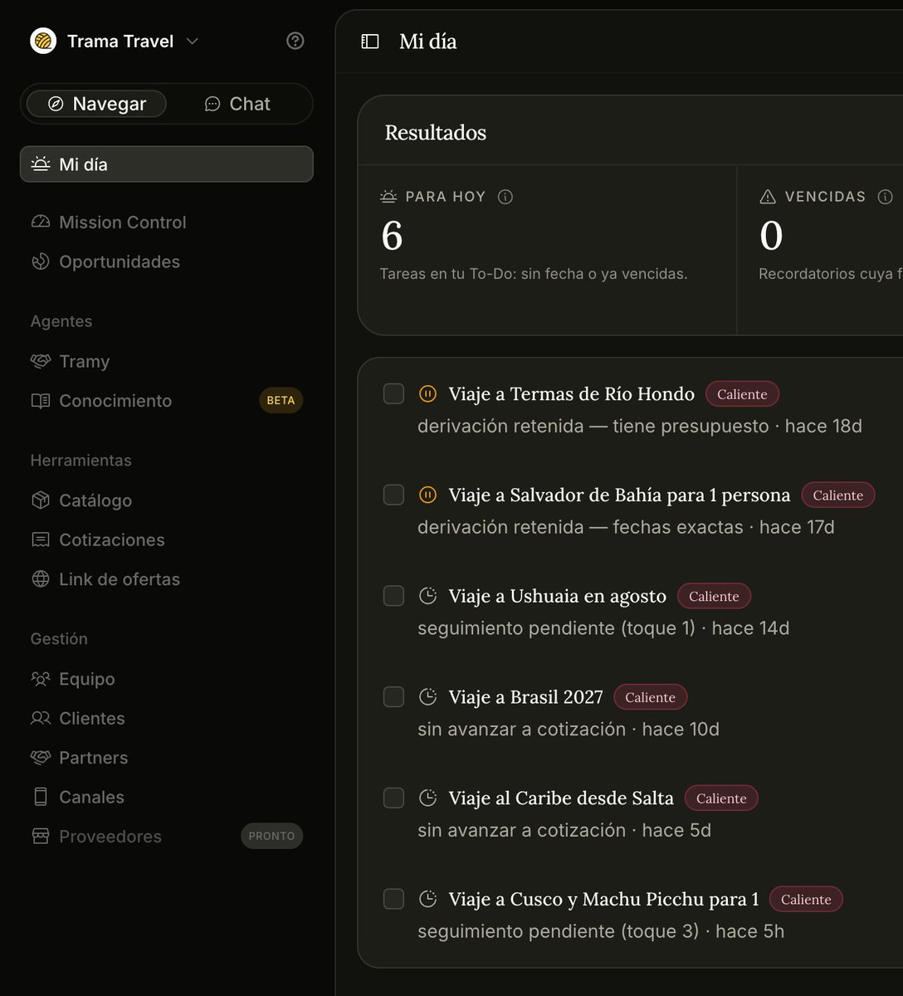Open task Viaje a Cusco y Machu Picchu para 1
The width and height of the screenshot is (903, 996).
(x=603, y=900)
